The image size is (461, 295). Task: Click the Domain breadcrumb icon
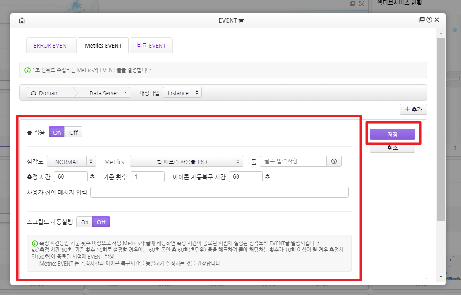click(34, 93)
